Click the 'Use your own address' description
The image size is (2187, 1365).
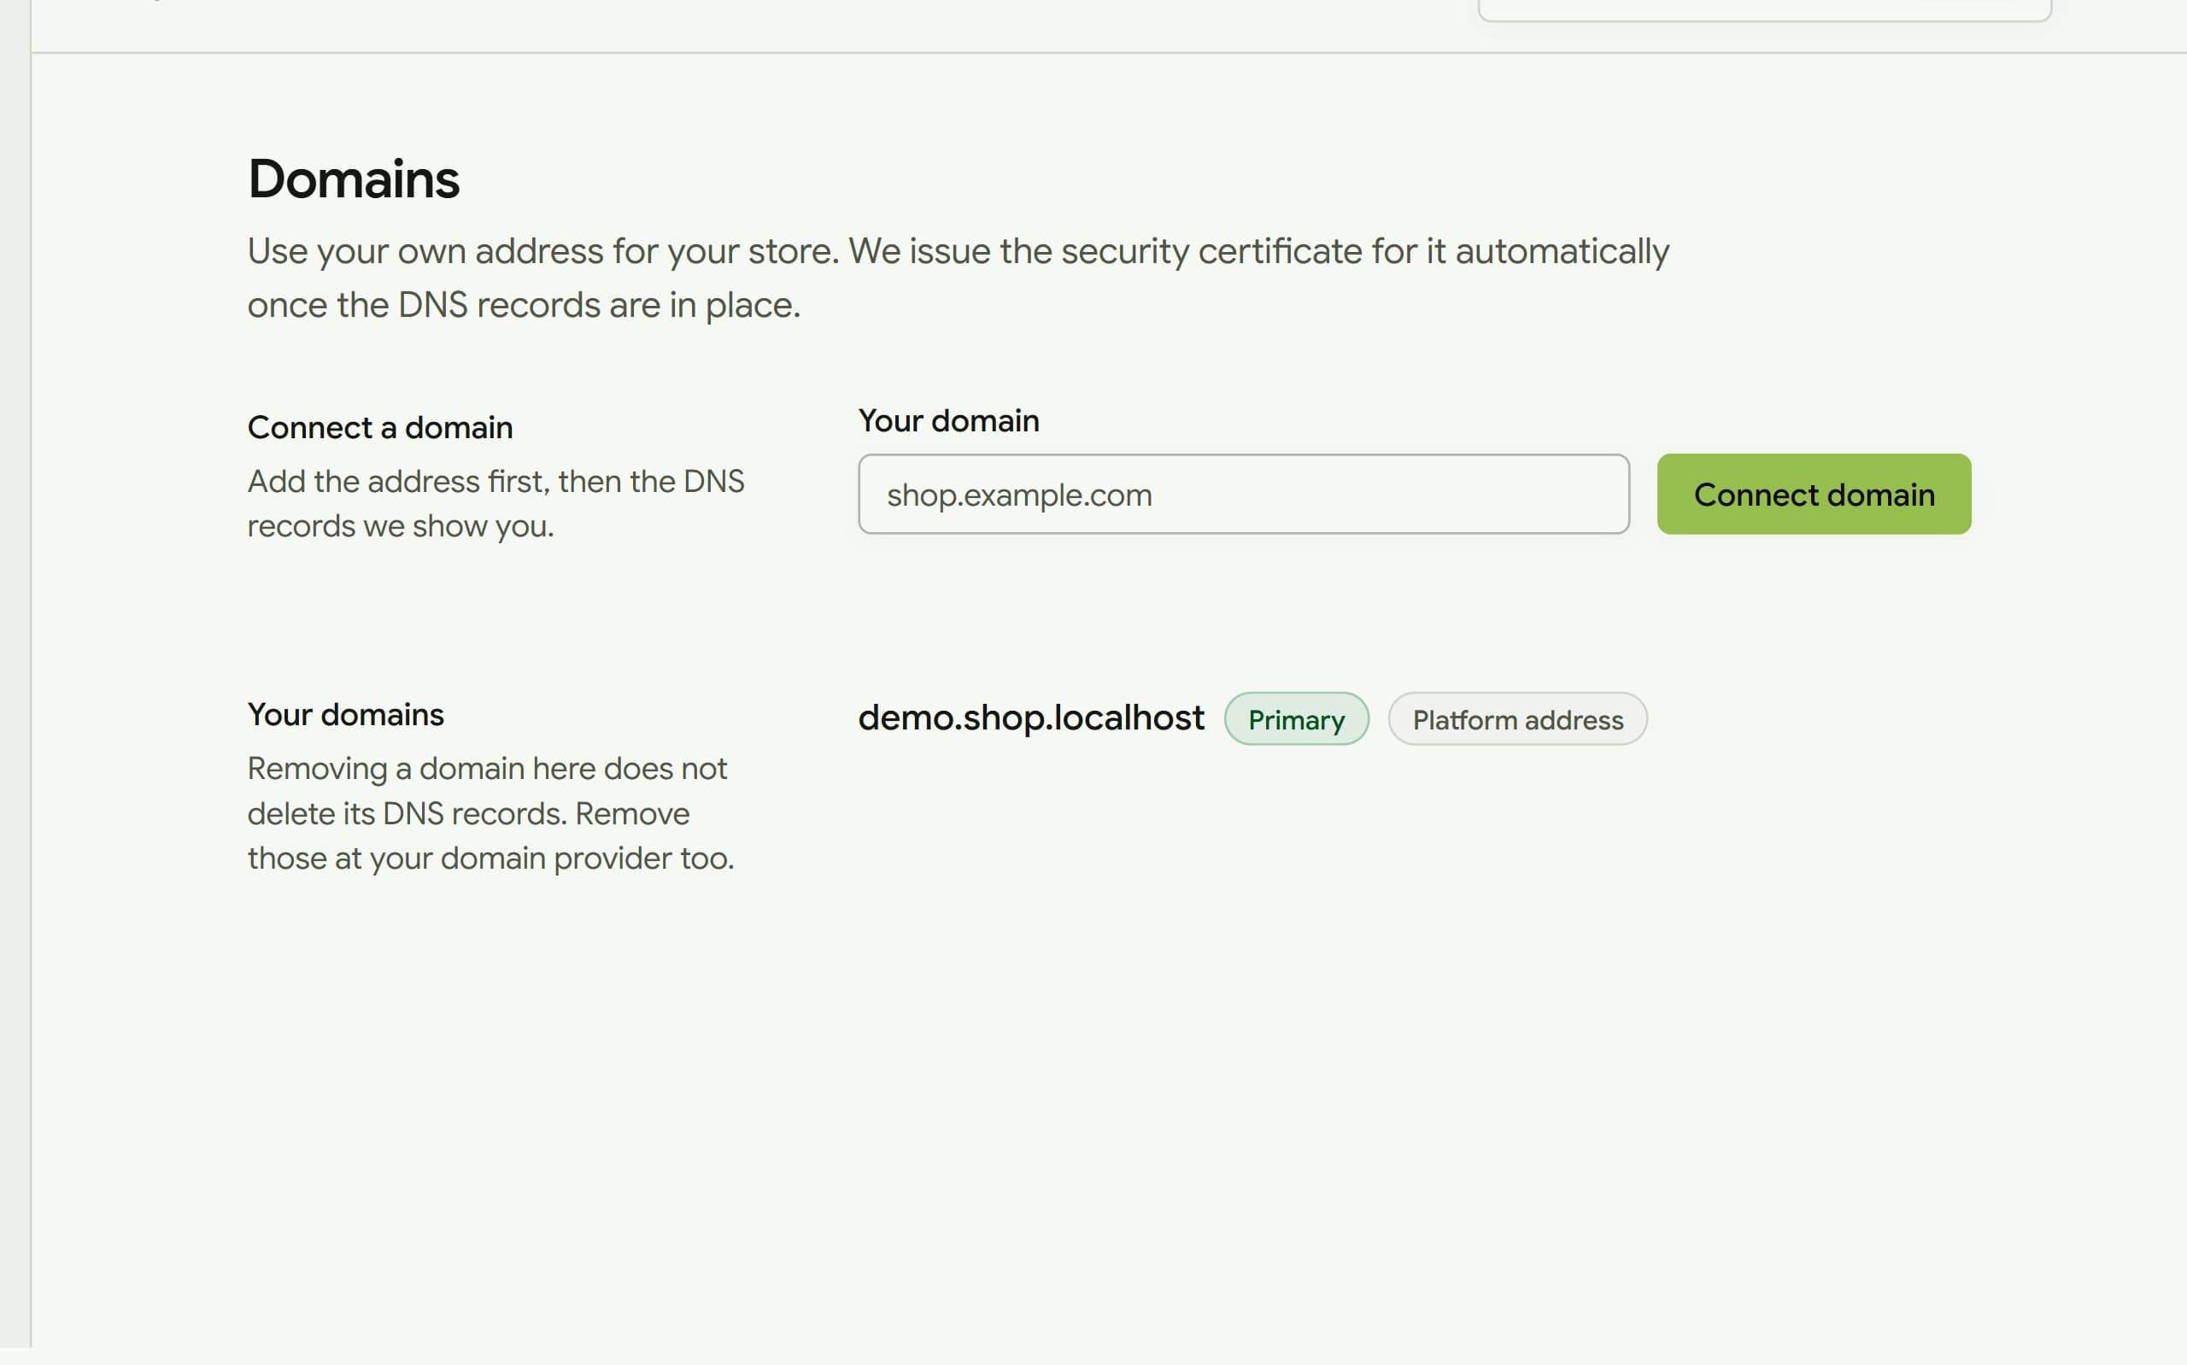tap(959, 278)
